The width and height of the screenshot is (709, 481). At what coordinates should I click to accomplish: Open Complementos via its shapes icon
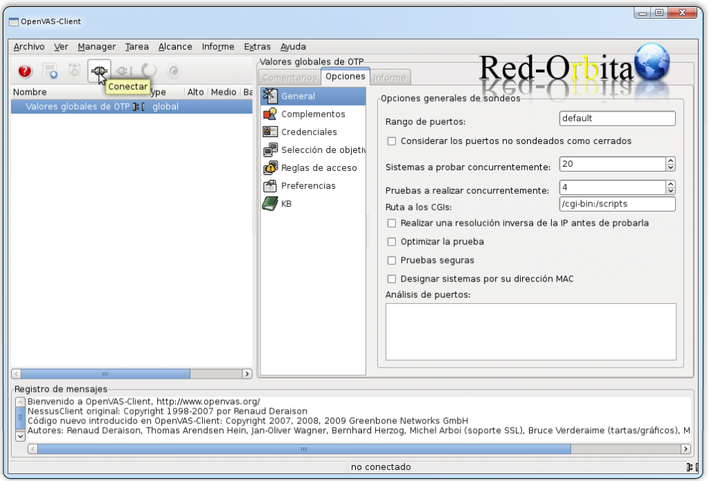point(270,114)
